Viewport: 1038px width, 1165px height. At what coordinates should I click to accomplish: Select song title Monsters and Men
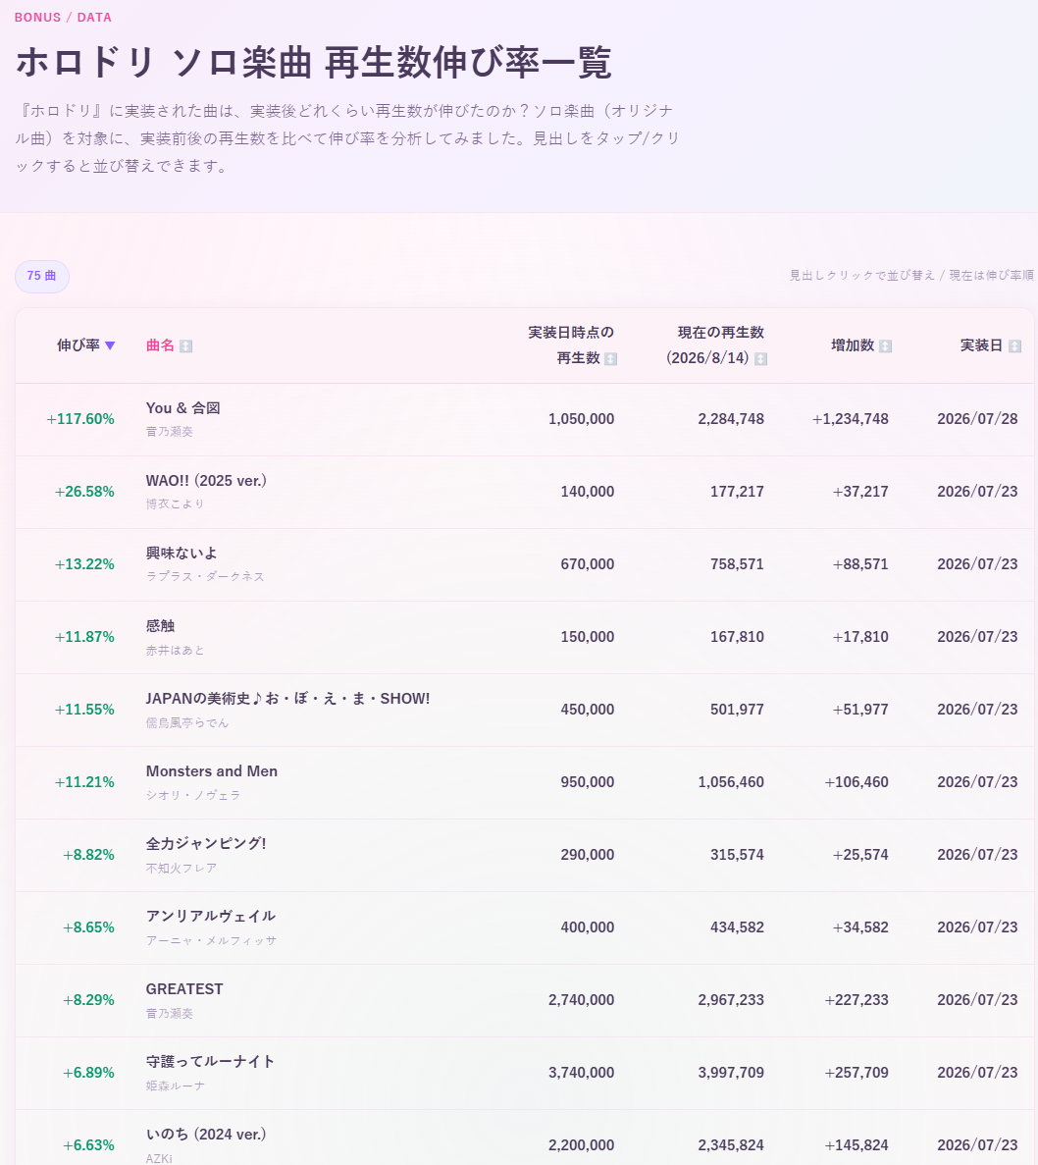(212, 771)
